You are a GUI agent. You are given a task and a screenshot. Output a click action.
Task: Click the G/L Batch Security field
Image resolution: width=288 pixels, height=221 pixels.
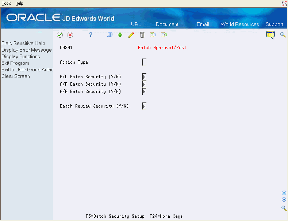(144, 77)
